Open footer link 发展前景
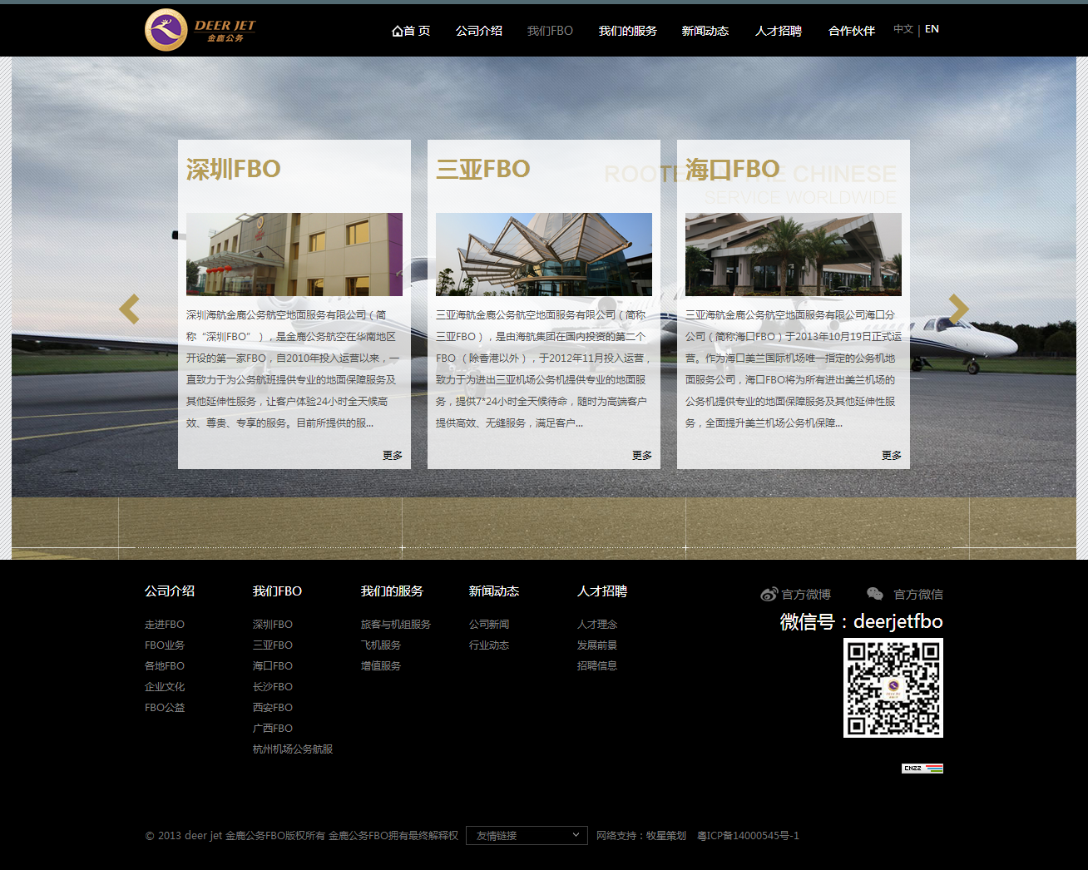 [x=597, y=645]
